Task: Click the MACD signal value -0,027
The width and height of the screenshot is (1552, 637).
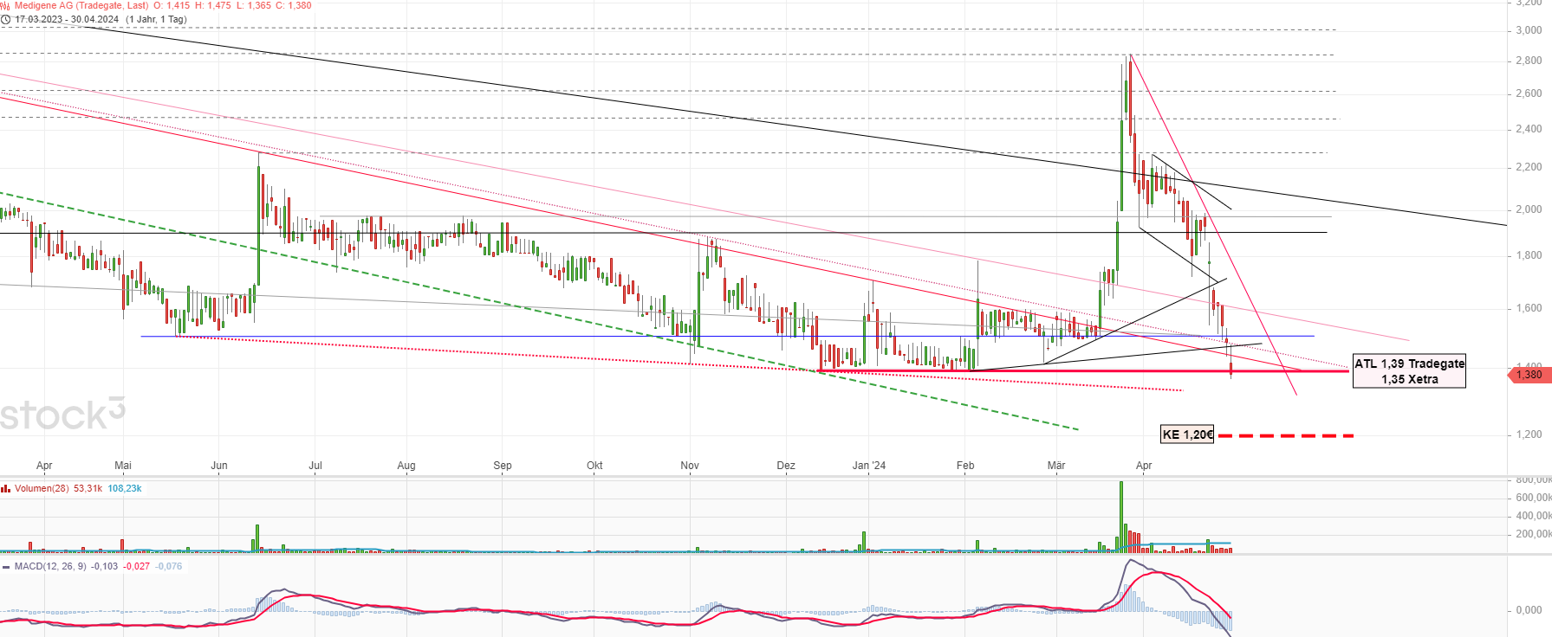Action: (x=136, y=567)
